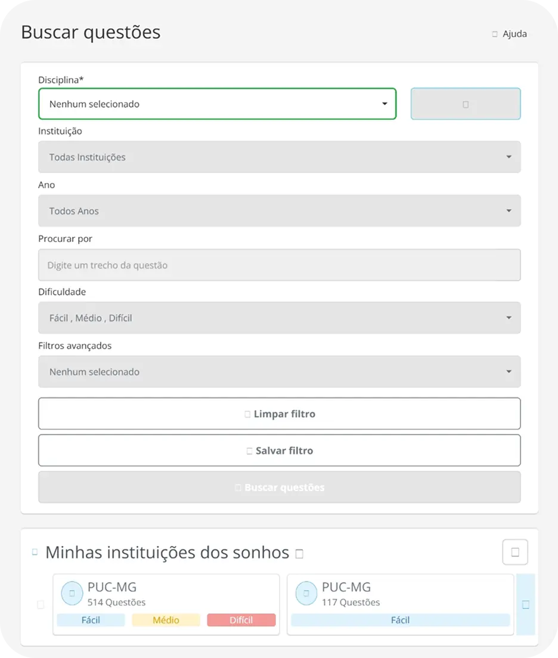Click the Médio difficulty chip on the first card
This screenshot has height=658, width=558.
tap(166, 620)
